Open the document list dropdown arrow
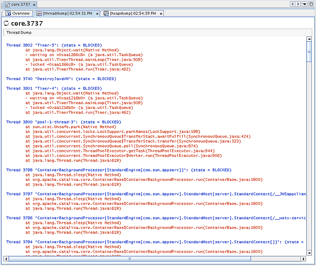Viewport: 316px width, 266px height. pyautogui.click(x=304, y=4)
